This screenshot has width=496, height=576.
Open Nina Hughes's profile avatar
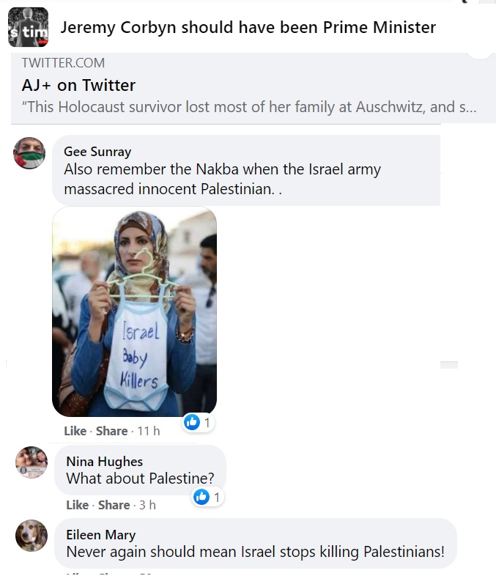(x=32, y=462)
